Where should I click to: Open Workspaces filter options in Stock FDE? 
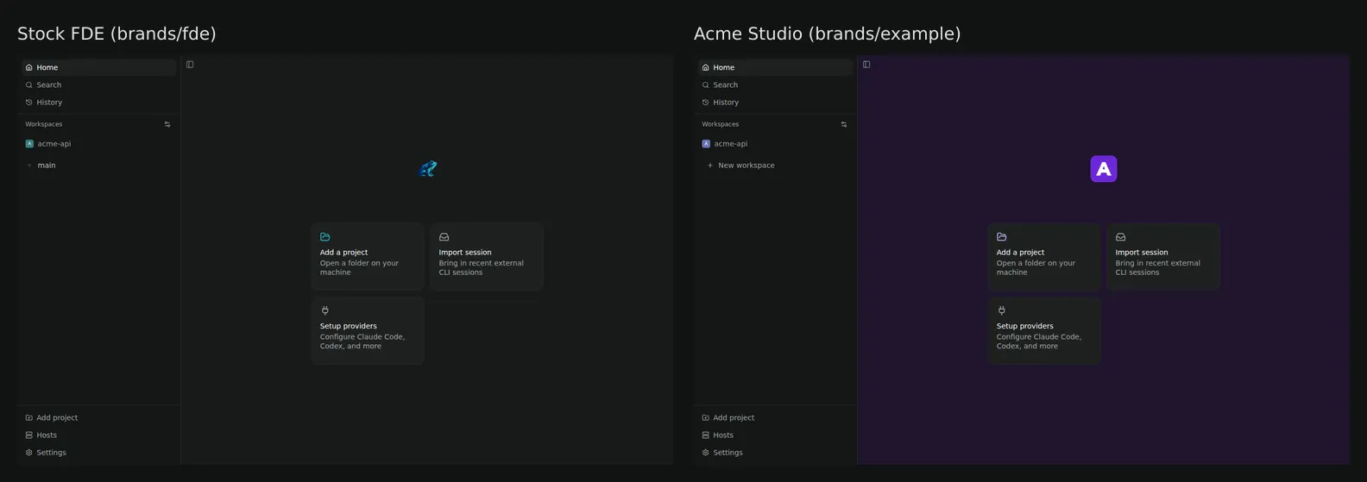point(167,124)
